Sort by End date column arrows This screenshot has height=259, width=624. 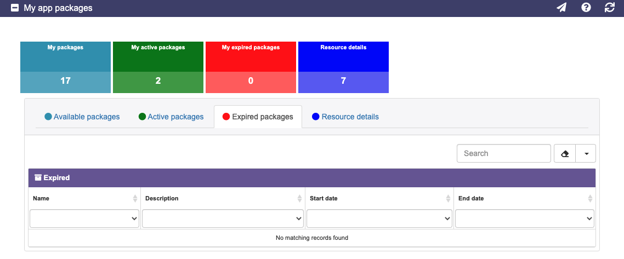click(x=590, y=199)
